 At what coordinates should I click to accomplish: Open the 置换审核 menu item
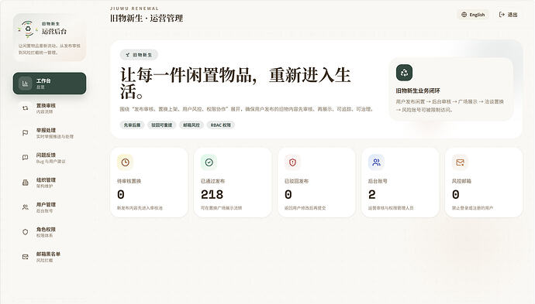50,108
